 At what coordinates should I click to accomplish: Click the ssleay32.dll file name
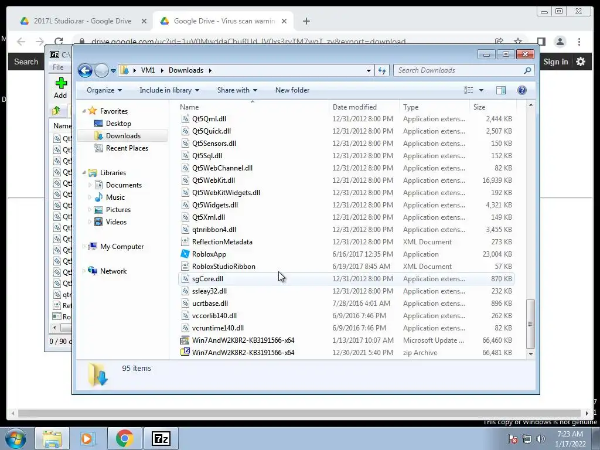(209, 291)
